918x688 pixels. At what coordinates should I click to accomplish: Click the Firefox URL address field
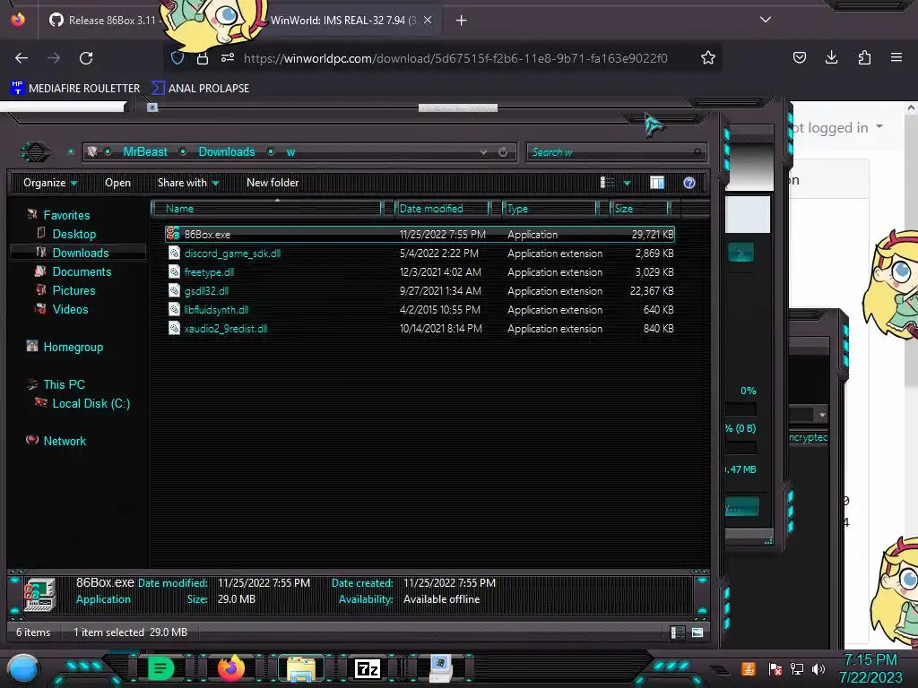click(455, 58)
